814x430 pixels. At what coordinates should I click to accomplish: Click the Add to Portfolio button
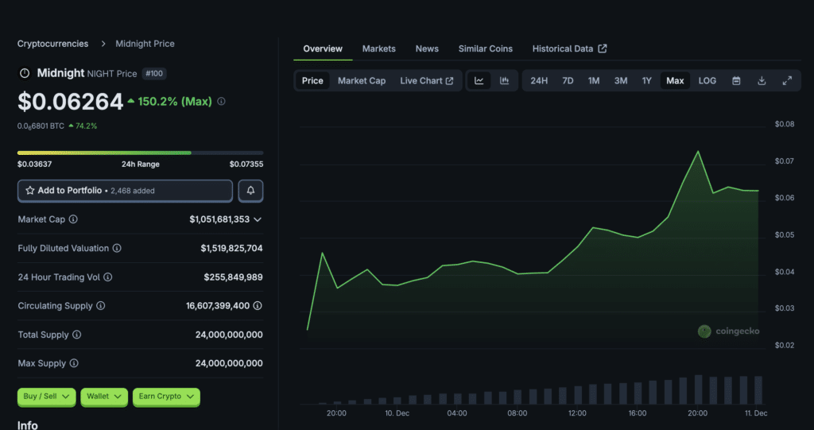[125, 191]
